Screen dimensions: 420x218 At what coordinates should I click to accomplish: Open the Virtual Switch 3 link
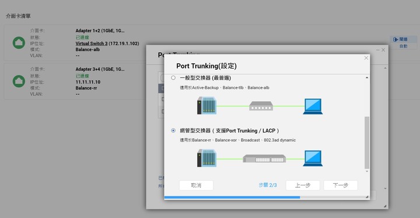(92, 43)
